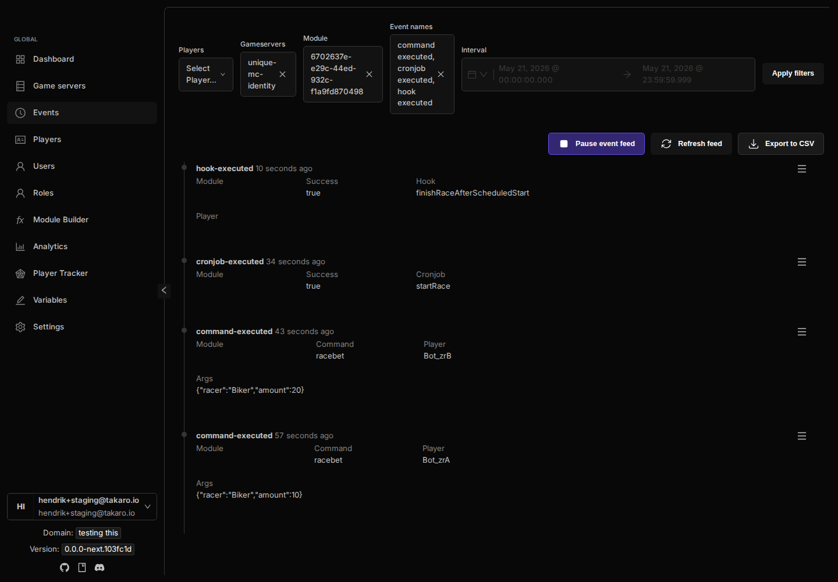
Task: Open the Dashboard page
Action: 82,59
